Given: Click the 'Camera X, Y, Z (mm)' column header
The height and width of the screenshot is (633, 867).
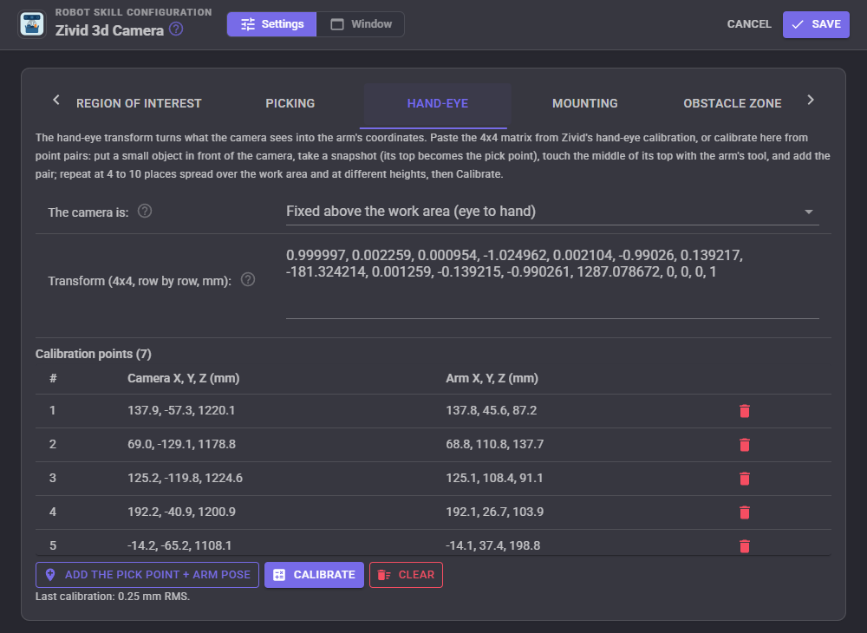Looking at the screenshot, I should pos(184,378).
